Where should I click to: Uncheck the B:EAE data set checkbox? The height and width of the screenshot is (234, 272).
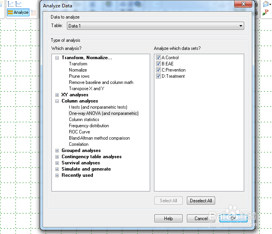coord(158,64)
